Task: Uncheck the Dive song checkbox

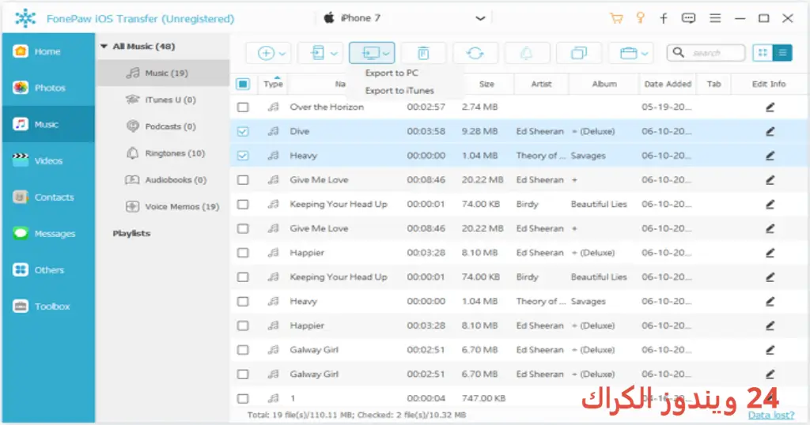Action: pos(243,131)
